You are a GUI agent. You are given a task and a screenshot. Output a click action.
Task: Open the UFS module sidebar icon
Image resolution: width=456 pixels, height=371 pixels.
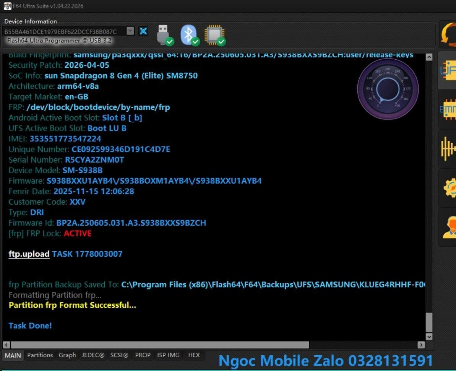point(448,70)
